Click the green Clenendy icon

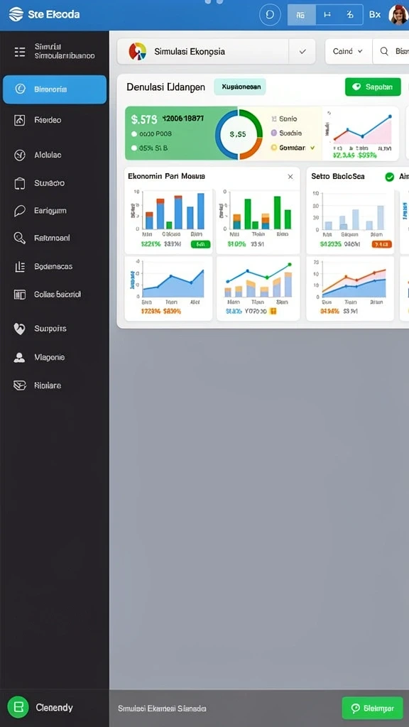(x=18, y=707)
